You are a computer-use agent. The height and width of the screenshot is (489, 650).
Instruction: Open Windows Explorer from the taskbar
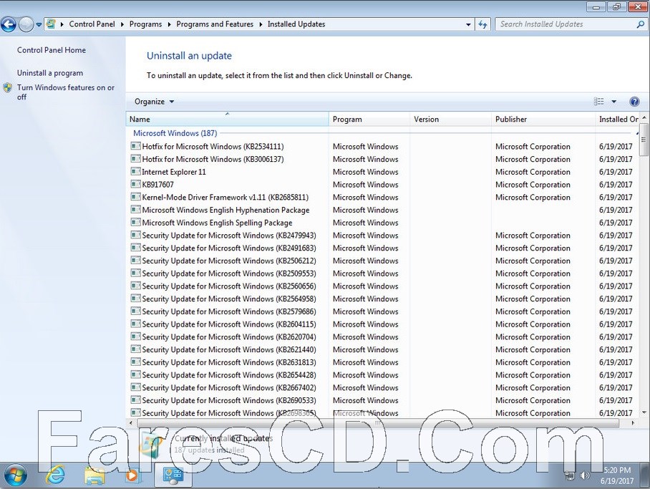click(x=94, y=475)
